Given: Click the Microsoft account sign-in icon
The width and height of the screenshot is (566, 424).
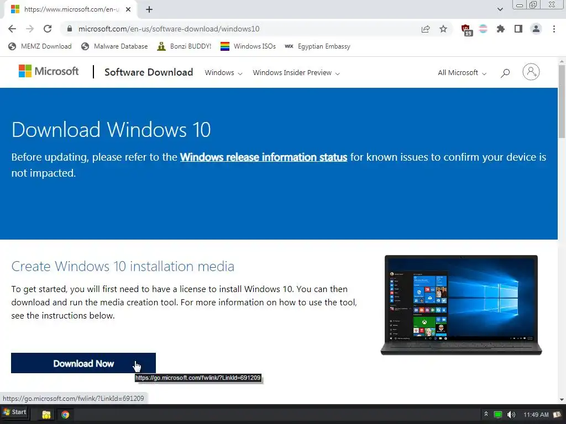Looking at the screenshot, I should [x=531, y=72].
